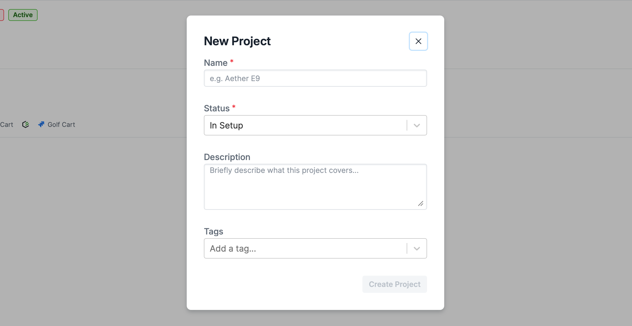Click the Name field label

click(216, 63)
